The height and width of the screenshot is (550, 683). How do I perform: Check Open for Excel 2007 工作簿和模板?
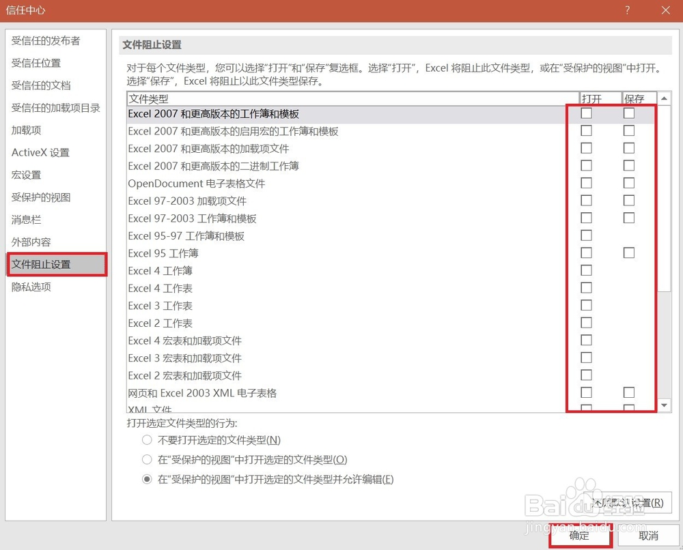pyautogui.click(x=586, y=113)
